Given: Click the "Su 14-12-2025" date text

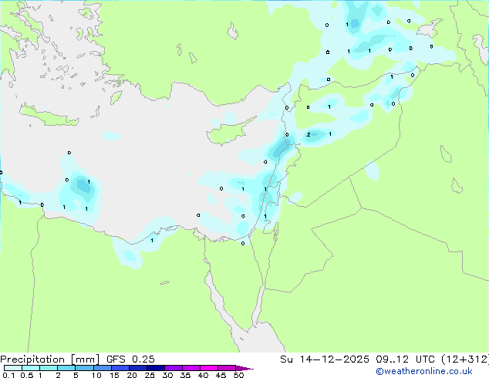Looking at the screenshot, I should tap(325, 359).
